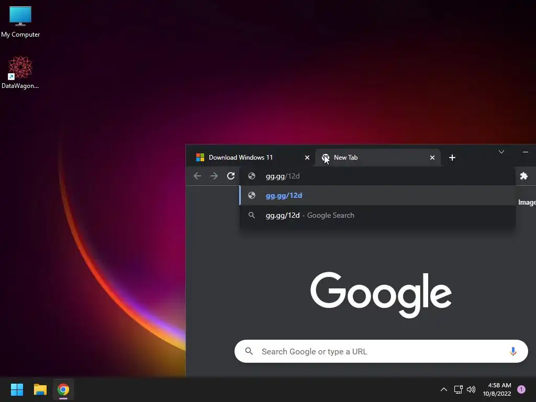Select the gg.gg/12d Google Search suggestion
The image size is (536, 402).
(377, 215)
